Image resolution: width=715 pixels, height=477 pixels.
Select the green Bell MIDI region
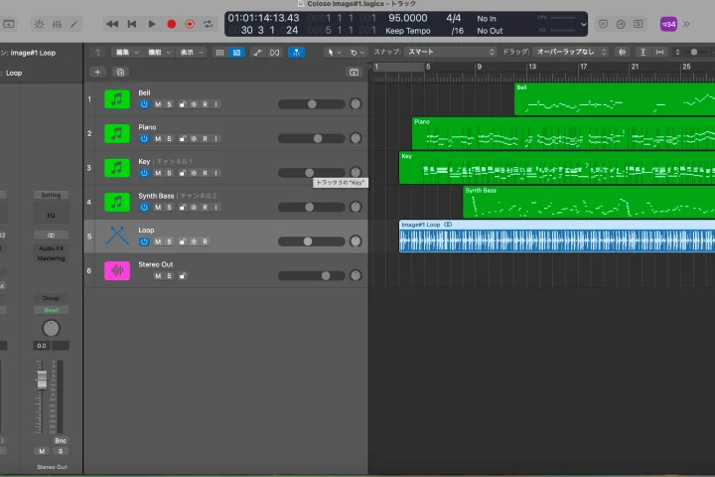click(615, 99)
